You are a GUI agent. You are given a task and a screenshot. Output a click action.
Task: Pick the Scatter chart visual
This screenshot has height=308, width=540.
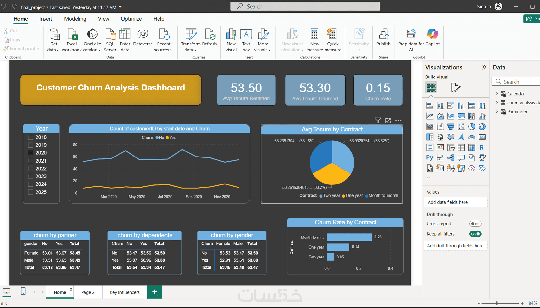pos(461,127)
